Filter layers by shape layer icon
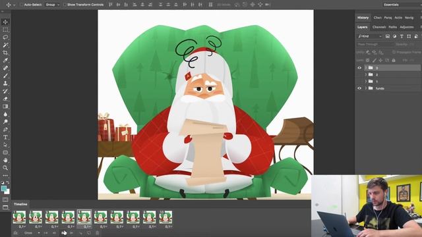This screenshot has width=422, height=237. 409,36
